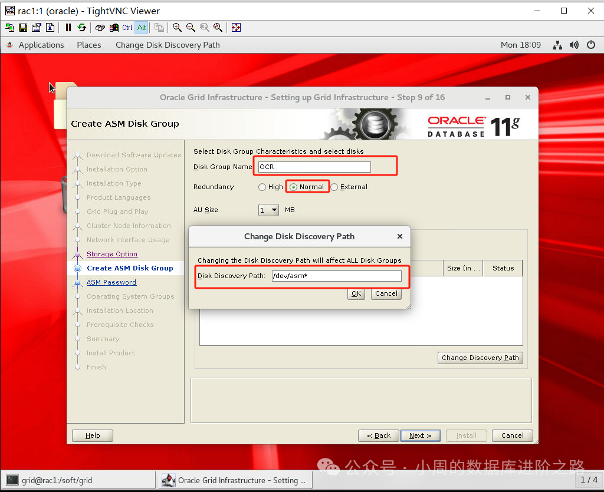Image resolution: width=604 pixels, height=492 pixels.
Task: Click the Help button
Action: [93, 435]
